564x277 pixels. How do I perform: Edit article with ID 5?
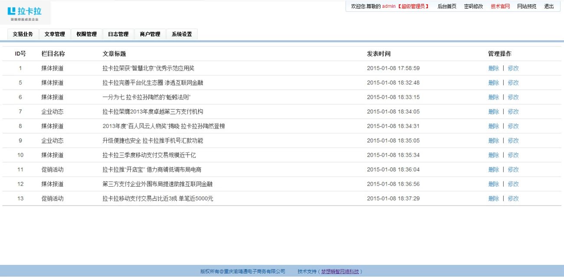[513, 83]
